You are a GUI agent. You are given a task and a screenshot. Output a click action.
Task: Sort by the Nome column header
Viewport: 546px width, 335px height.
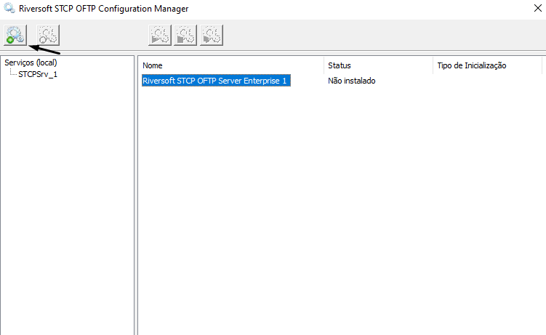(x=231, y=65)
